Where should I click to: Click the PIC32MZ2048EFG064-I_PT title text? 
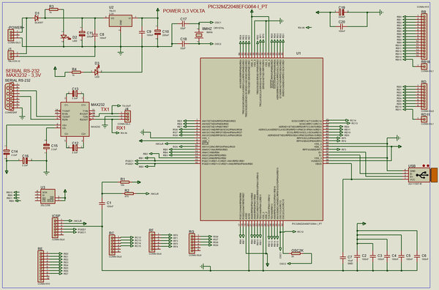(x=237, y=7)
